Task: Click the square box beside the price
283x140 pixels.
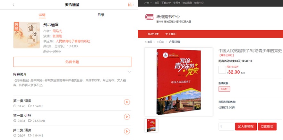Action: (222, 70)
